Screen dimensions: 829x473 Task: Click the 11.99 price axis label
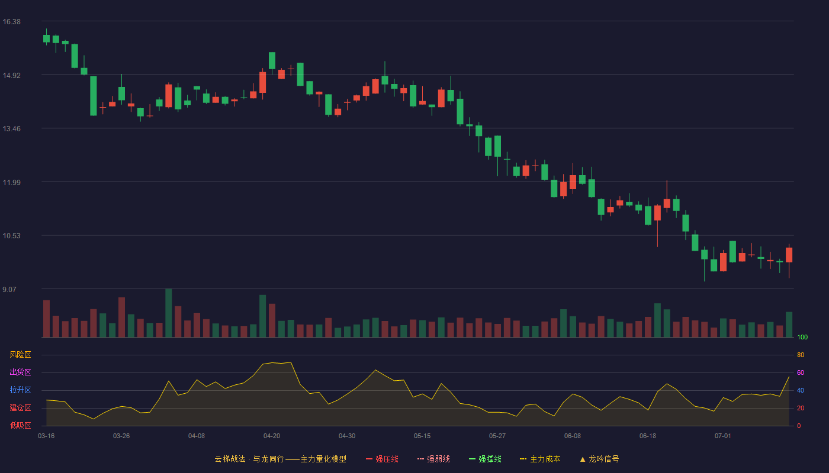11,183
